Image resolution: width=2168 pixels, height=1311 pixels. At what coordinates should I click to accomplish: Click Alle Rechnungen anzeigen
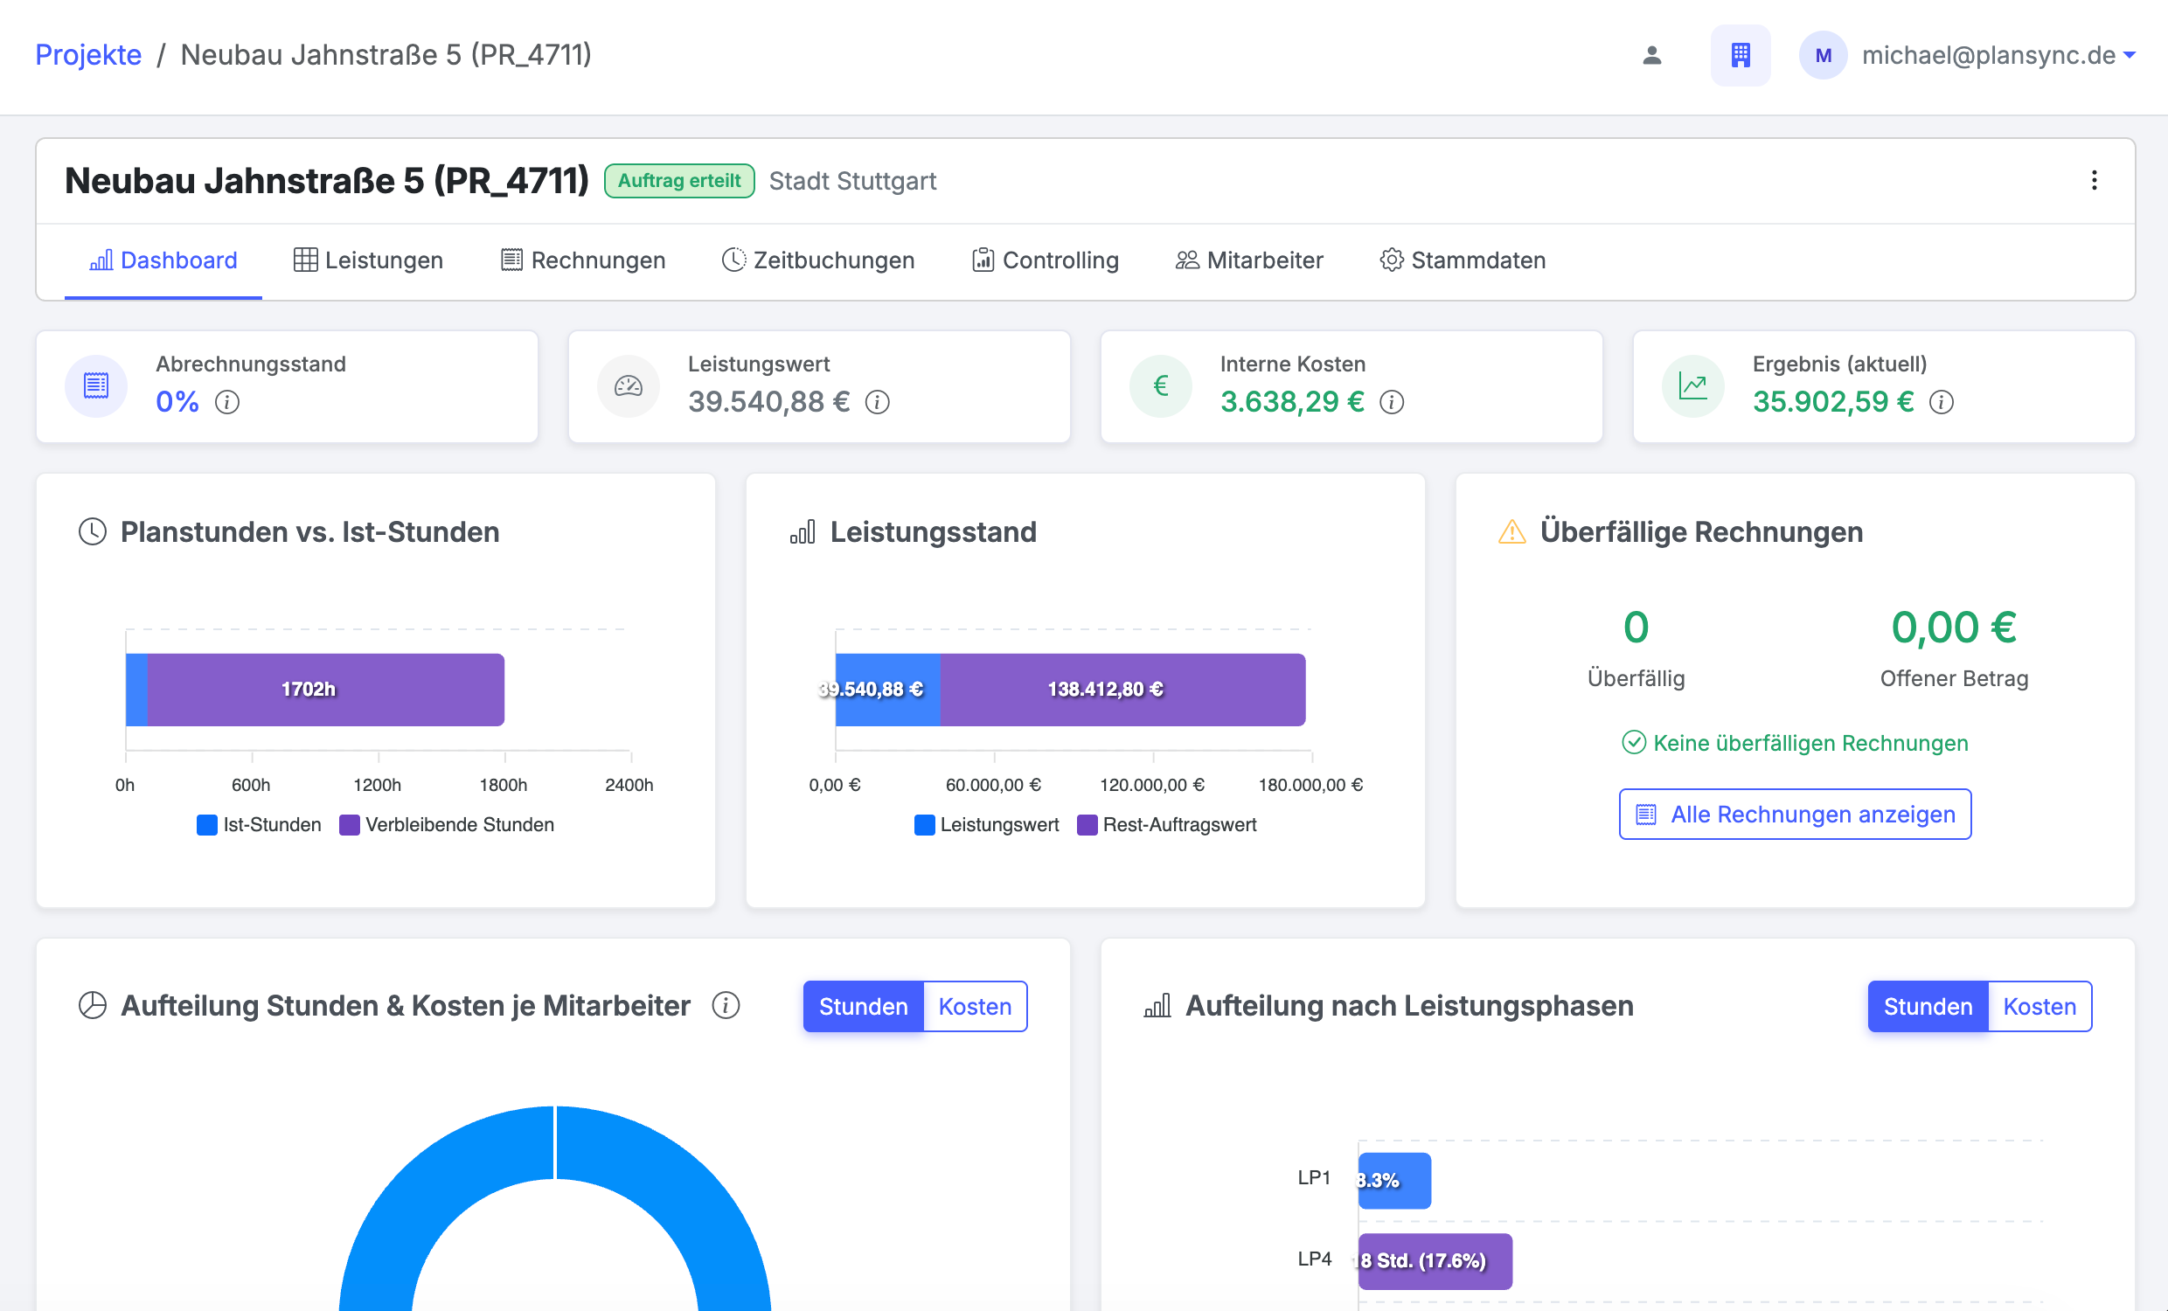coord(1795,814)
